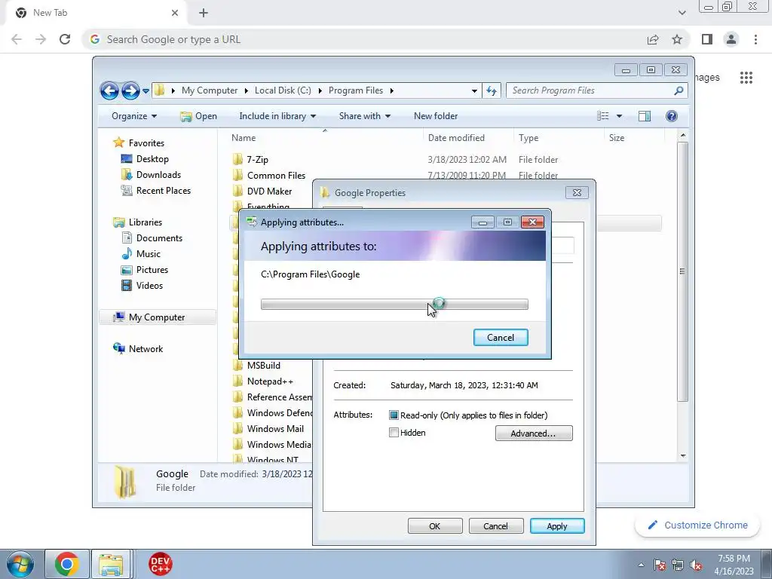Screen dimensions: 772x579
Task: Click the Explorer help icon
Action: coord(672,116)
